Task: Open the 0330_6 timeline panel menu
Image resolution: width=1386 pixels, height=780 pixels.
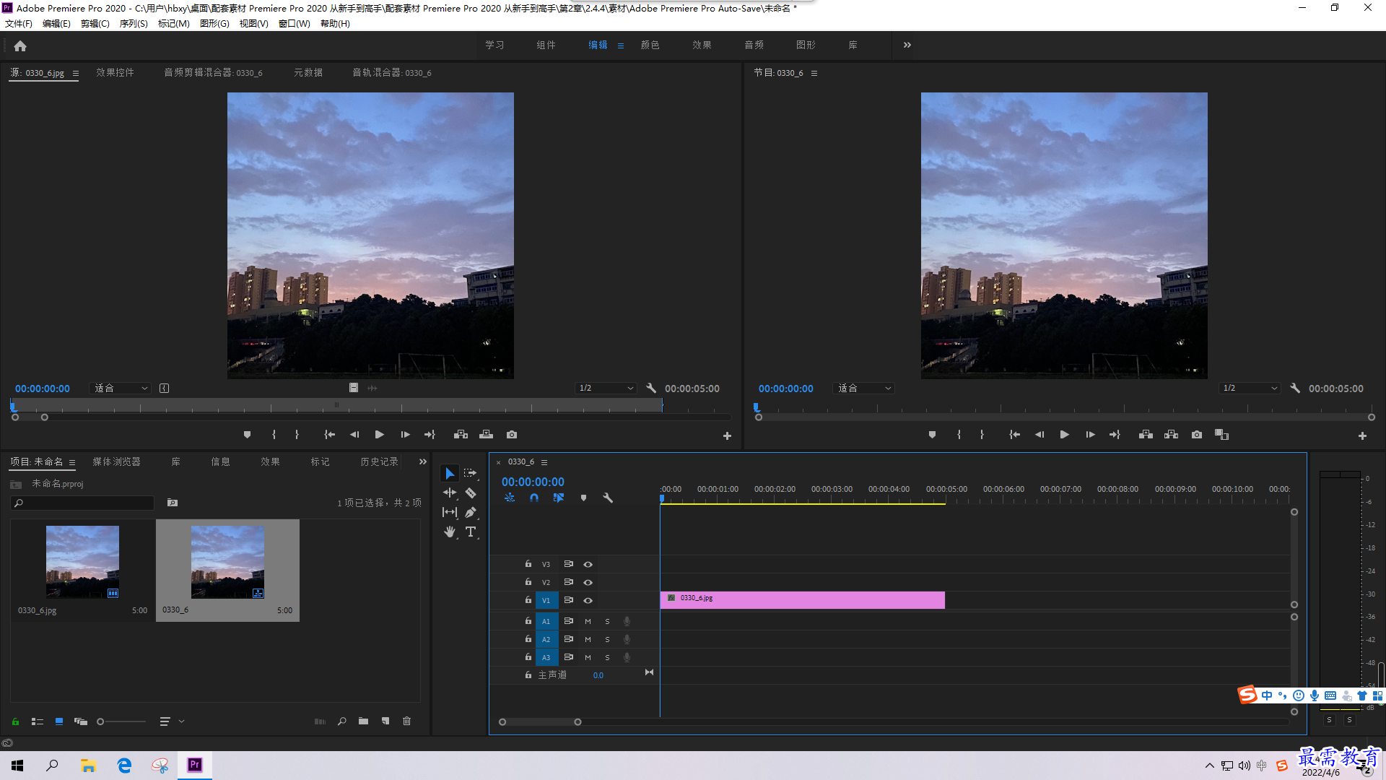Action: point(544,462)
